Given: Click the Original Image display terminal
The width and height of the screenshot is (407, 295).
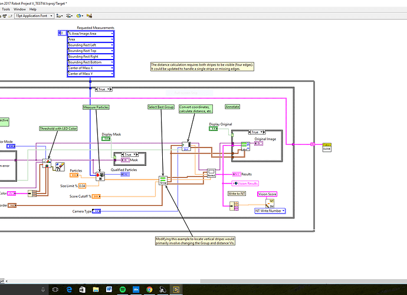Looking at the screenshot, I should click(258, 143).
